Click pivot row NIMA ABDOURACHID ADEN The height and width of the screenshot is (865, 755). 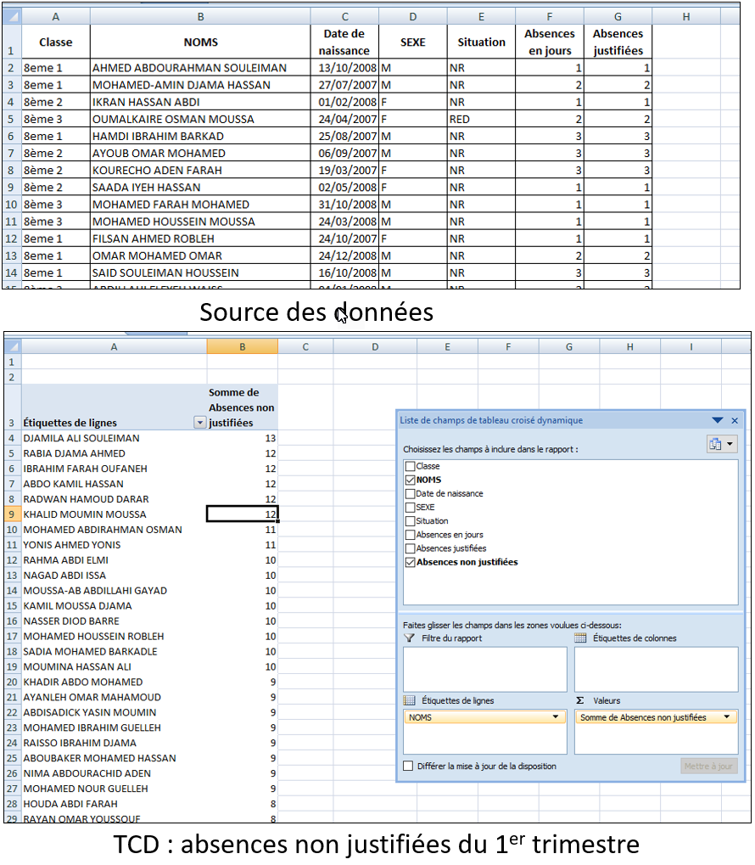point(115,773)
